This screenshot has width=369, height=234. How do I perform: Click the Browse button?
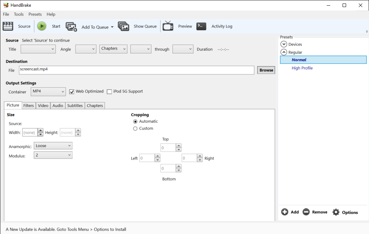[266, 70]
